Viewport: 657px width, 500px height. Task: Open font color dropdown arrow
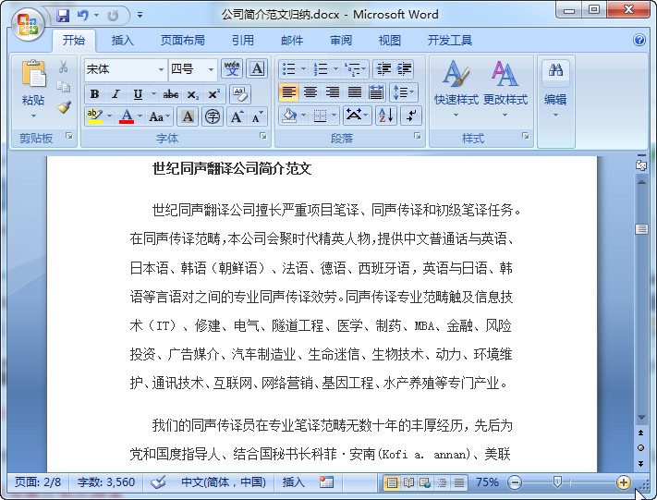coord(140,116)
